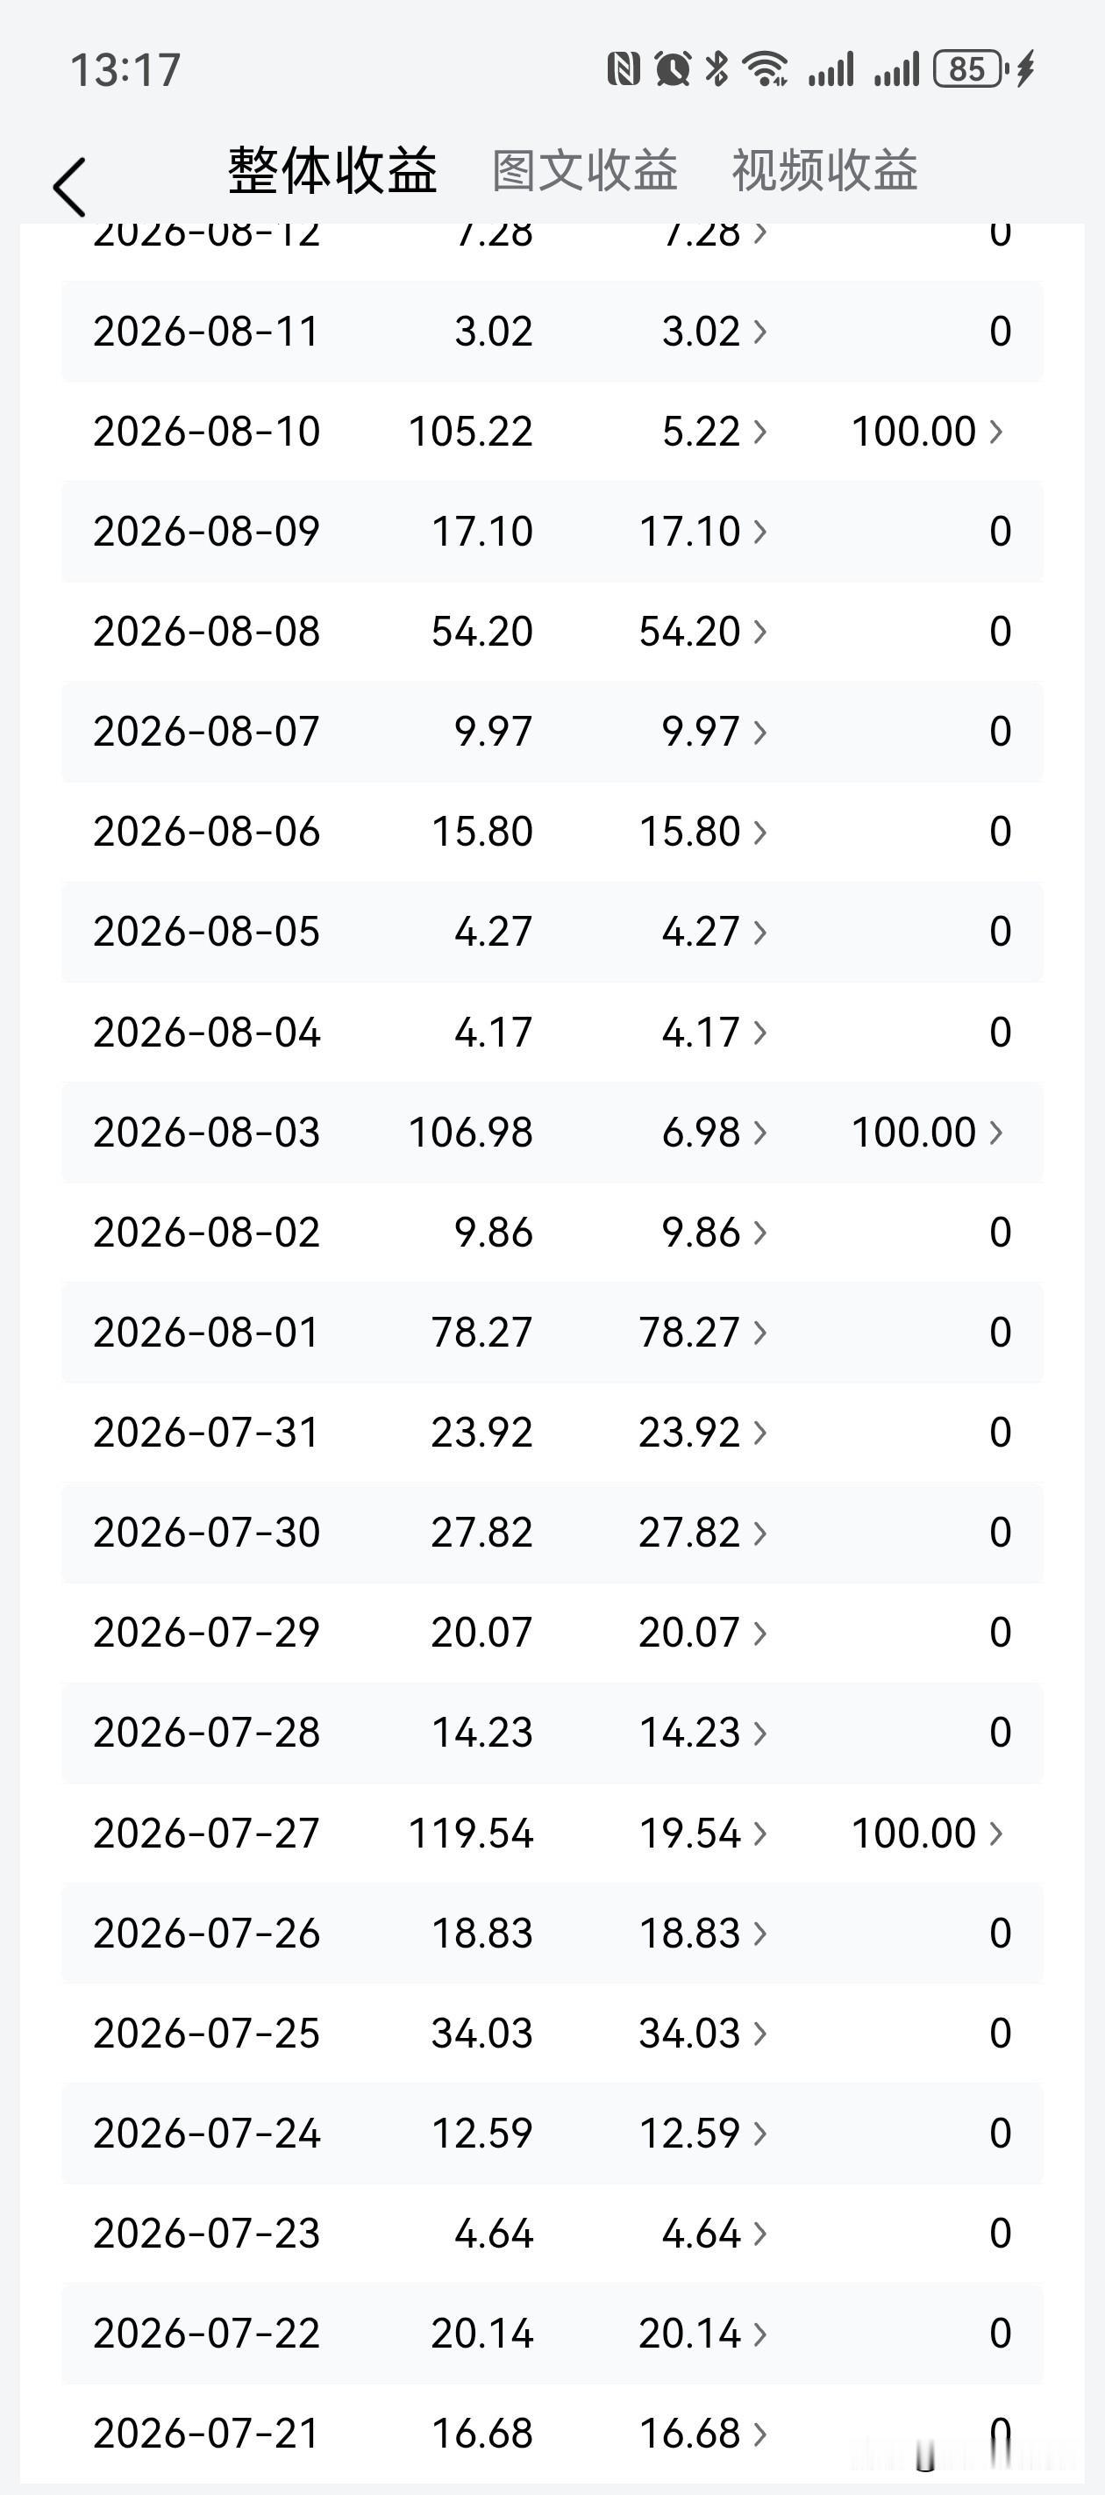Open the 34.03 detail for 2026-07-25
Screen dimensions: 1105x2495
pyautogui.click(x=703, y=2032)
